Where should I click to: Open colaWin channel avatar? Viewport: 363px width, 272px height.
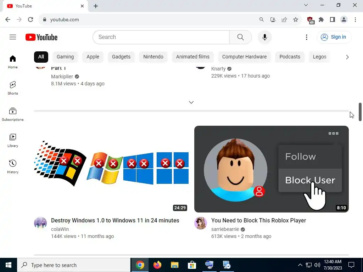click(40, 223)
